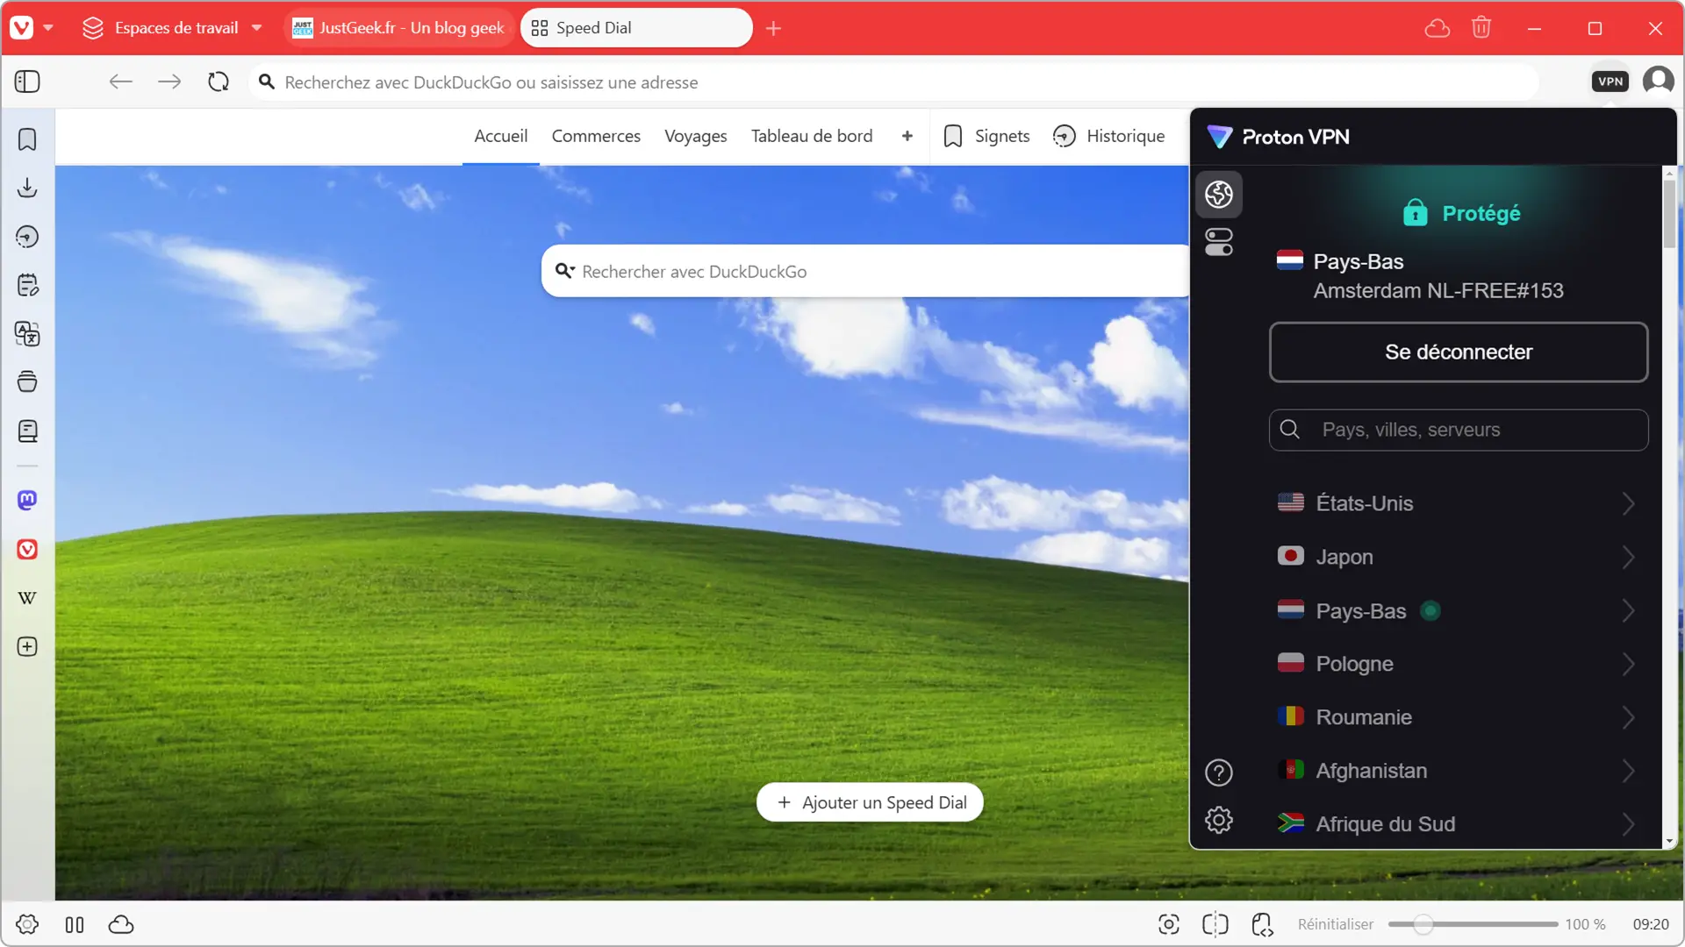Select Tableau de bord group
Viewport: 1685px width, 947px height.
tap(811, 136)
